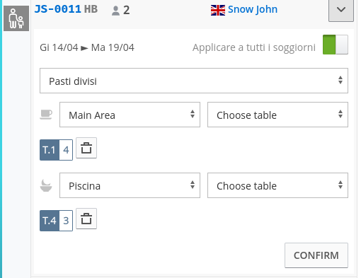361x278 pixels.
Task: Click the adult with child icon
Action: pos(16,18)
